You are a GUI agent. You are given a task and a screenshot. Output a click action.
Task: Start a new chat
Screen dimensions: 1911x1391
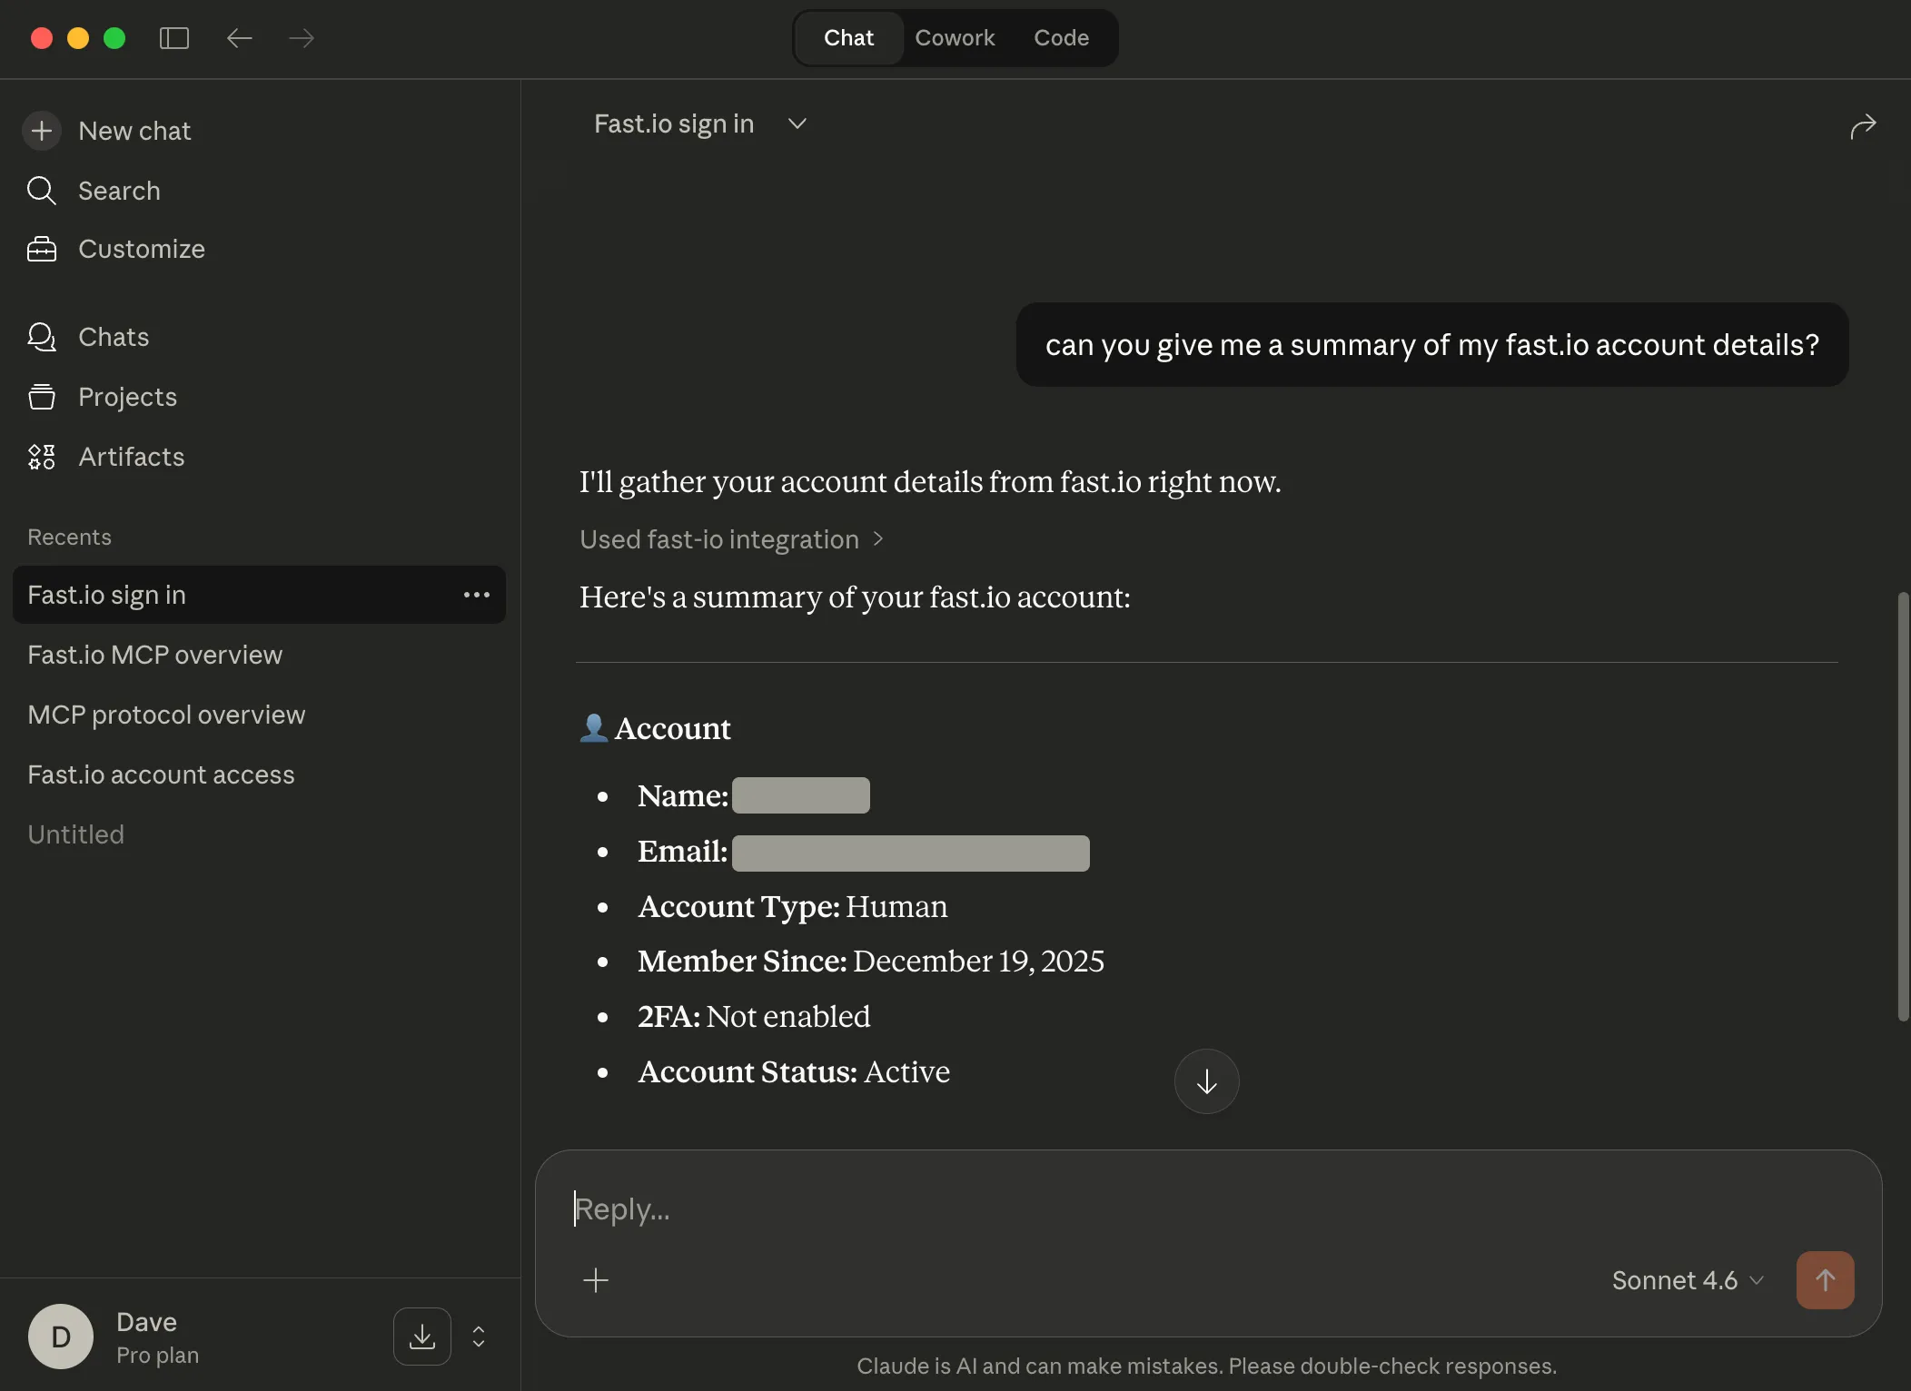134,130
